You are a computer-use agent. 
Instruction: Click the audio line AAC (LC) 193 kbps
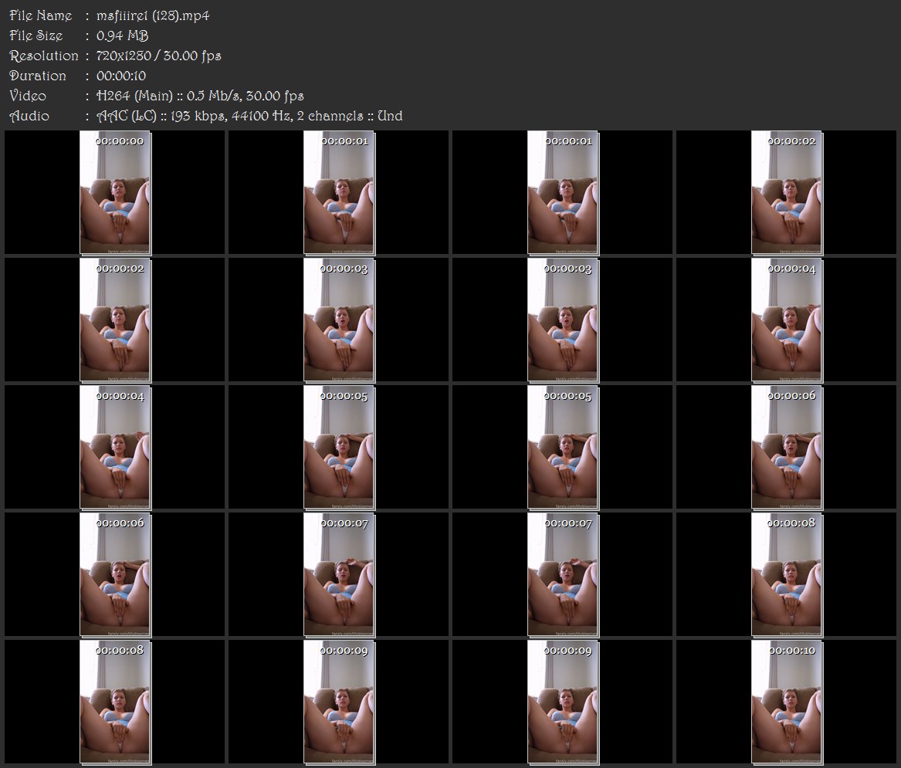(249, 116)
